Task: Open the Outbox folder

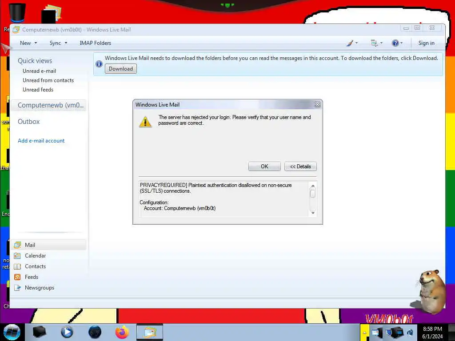Action: [29, 122]
